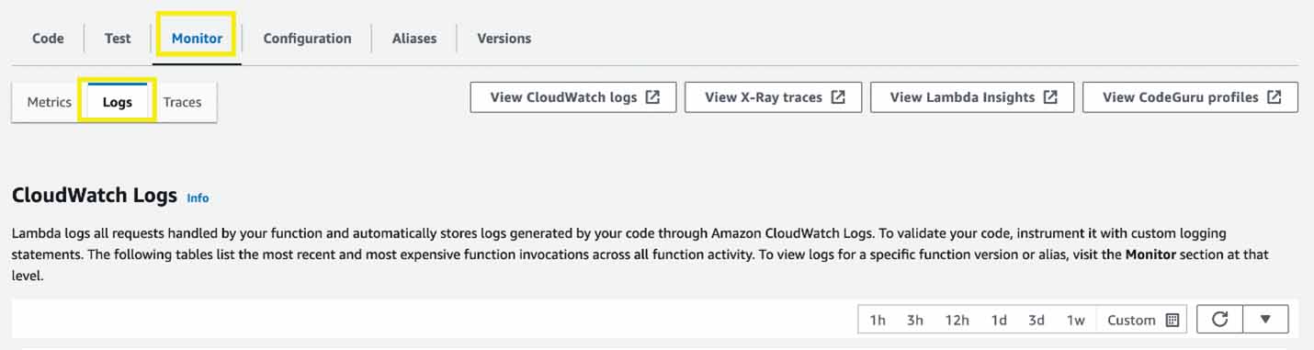Set time range to 1h

point(878,320)
